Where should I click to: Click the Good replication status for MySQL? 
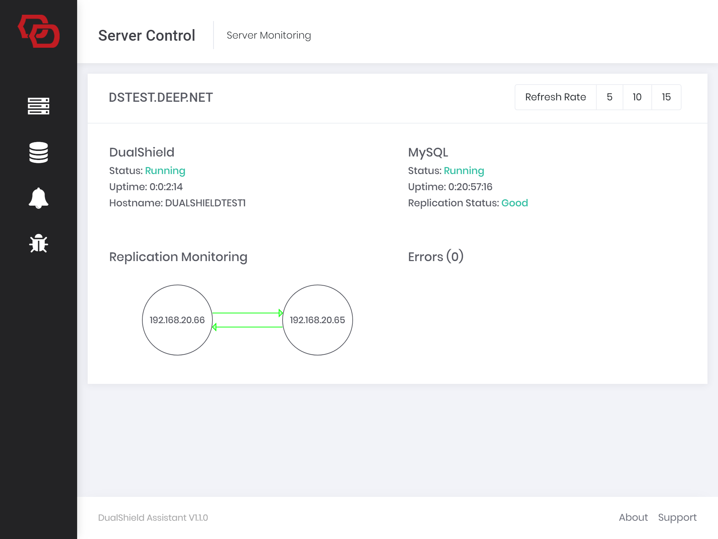click(x=515, y=203)
